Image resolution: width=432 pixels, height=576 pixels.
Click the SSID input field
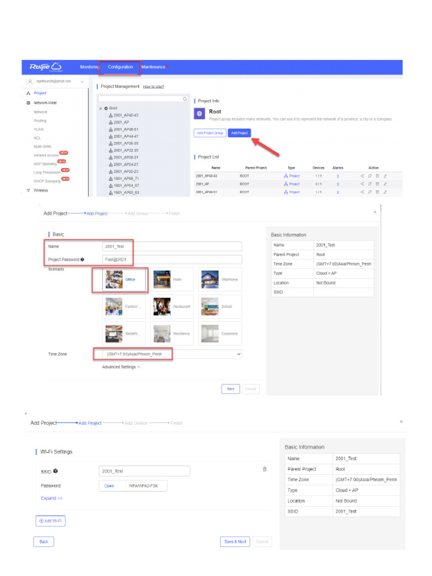coord(145,471)
